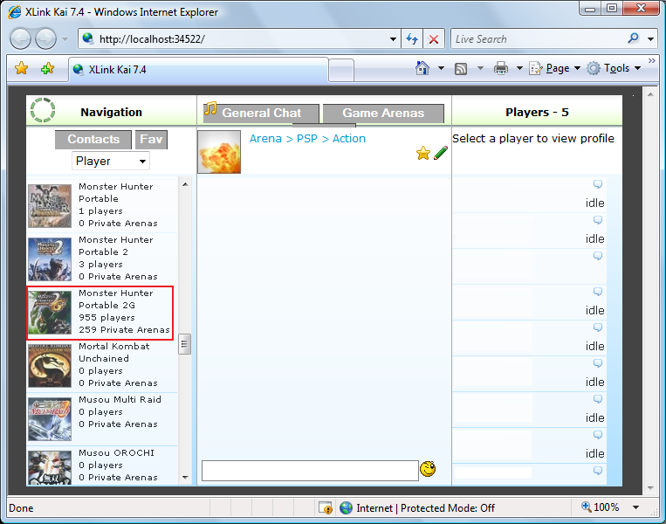Open the Player dropdown selector

tap(111, 161)
